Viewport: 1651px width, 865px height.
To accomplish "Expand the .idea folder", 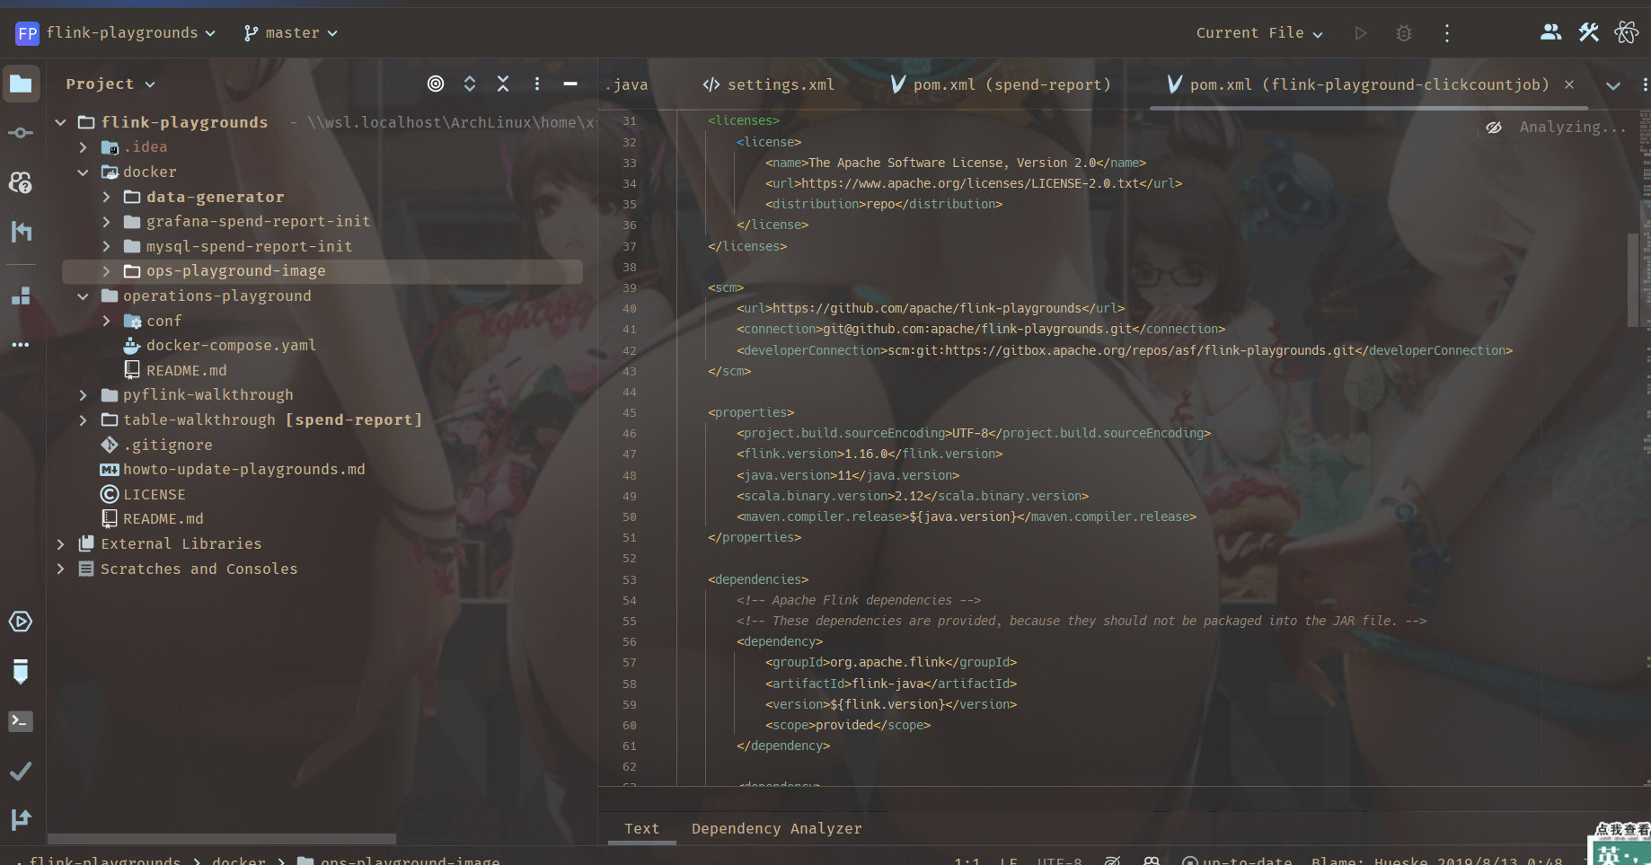I will [84, 147].
